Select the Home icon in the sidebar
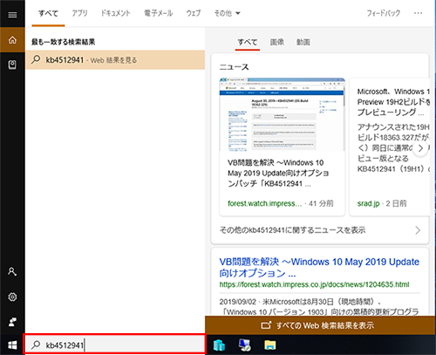436x355 pixels. point(12,40)
